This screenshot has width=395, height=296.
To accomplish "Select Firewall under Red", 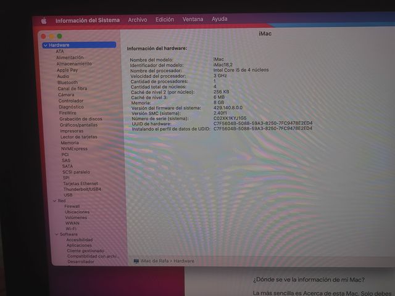I will point(72,206).
